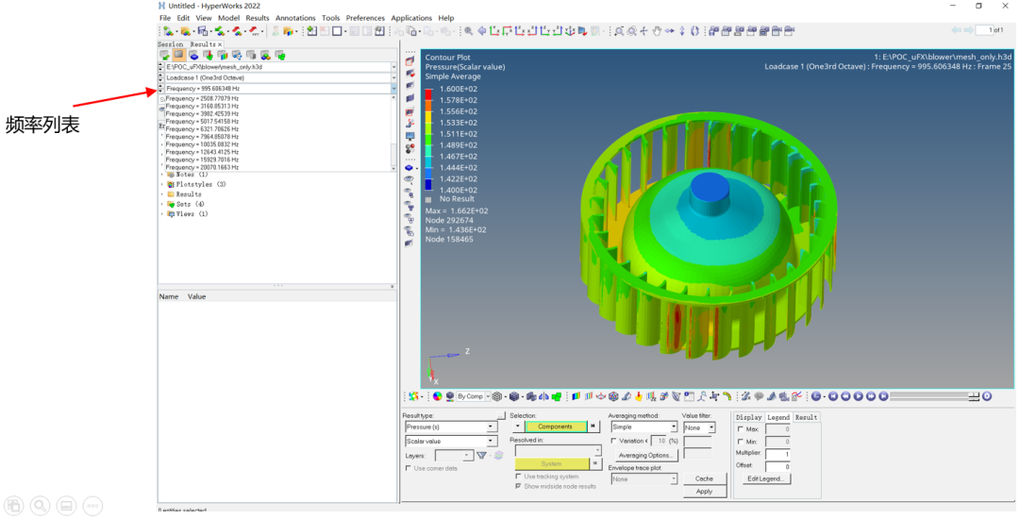Screen dimensions: 1019x519
Task: Click the measure/person tool icon in the lower toolbar
Action: coord(703,396)
